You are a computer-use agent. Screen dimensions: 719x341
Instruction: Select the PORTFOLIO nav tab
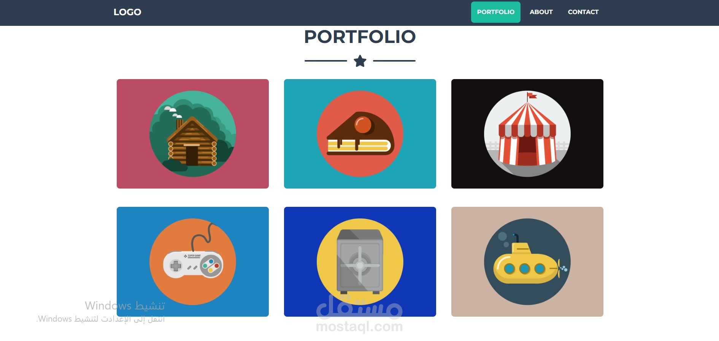(x=496, y=12)
